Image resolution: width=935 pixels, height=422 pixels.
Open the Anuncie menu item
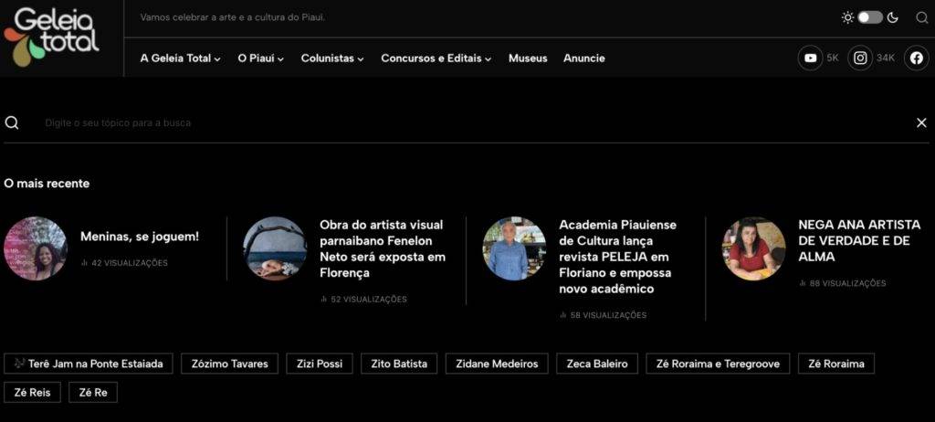pyautogui.click(x=583, y=58)
